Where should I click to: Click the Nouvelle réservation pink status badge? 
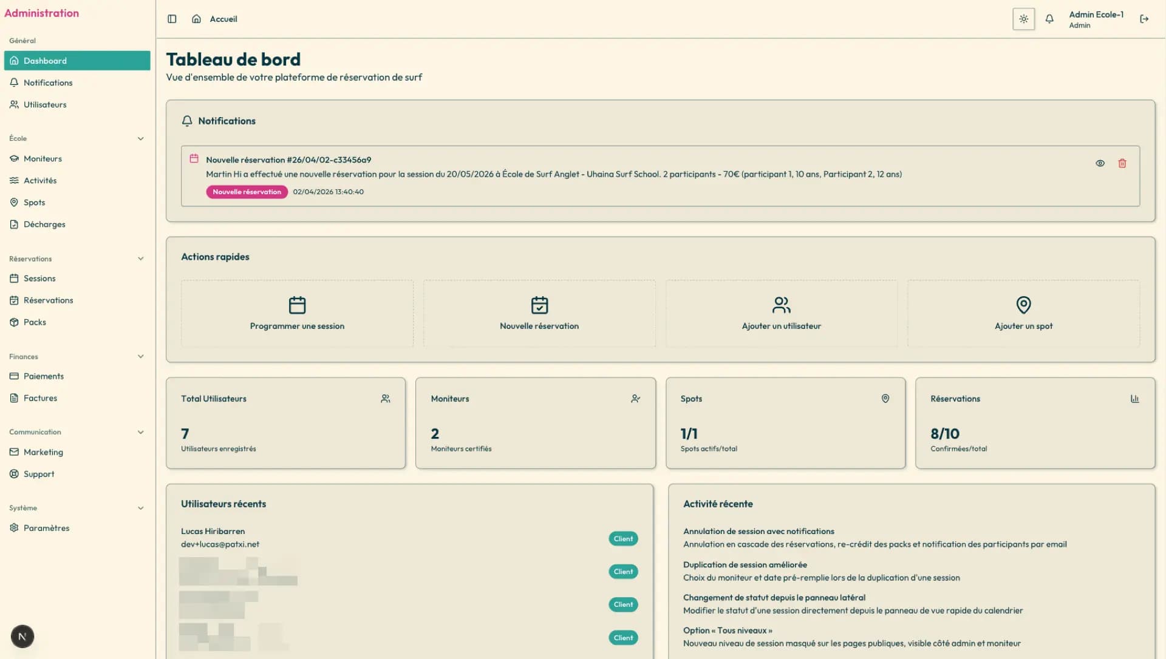pyautogui.click(x=247, y=192)
